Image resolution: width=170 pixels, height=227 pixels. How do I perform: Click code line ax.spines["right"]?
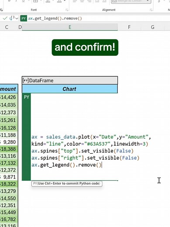coord(85,158)
